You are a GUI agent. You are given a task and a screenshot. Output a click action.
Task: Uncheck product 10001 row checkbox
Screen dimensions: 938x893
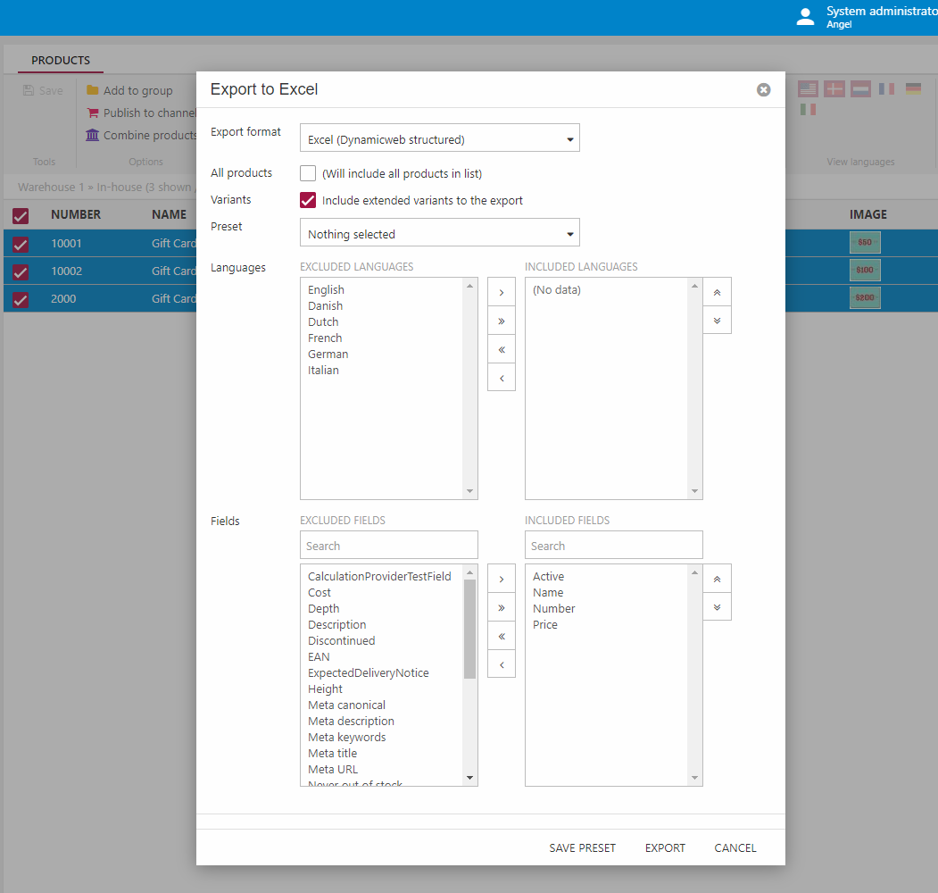(21, 244)
